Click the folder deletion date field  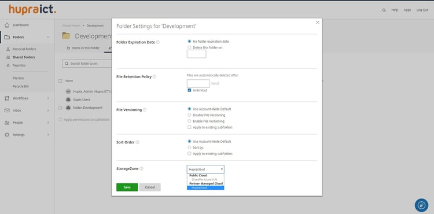197,54
